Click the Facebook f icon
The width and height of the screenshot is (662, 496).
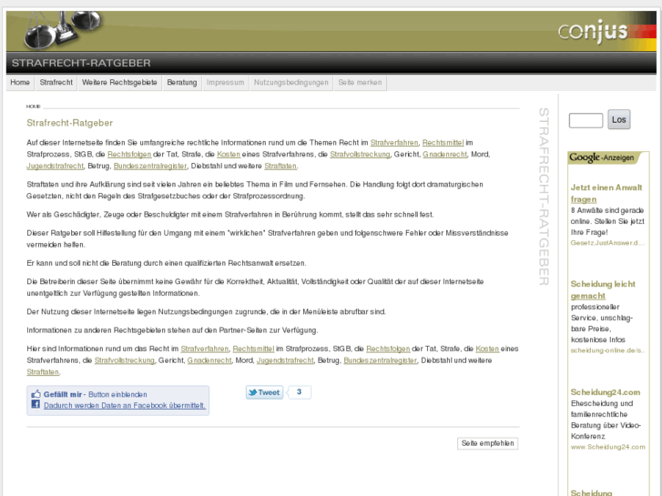click(x=36, y=404)
